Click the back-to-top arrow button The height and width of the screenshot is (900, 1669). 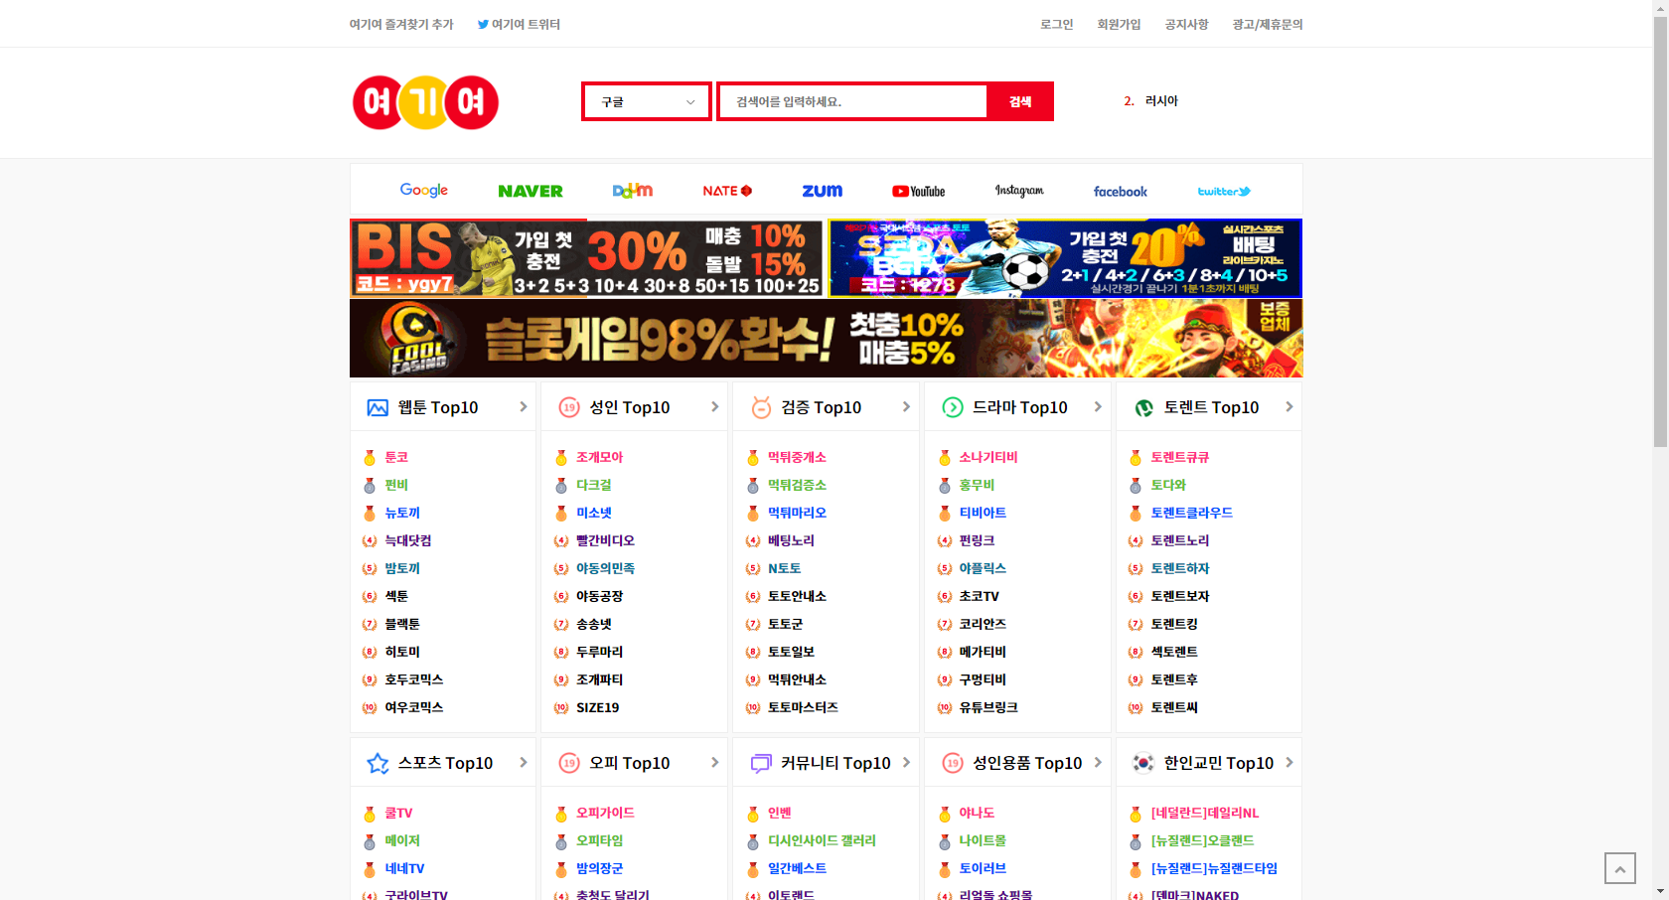(x=1620, y=868)
